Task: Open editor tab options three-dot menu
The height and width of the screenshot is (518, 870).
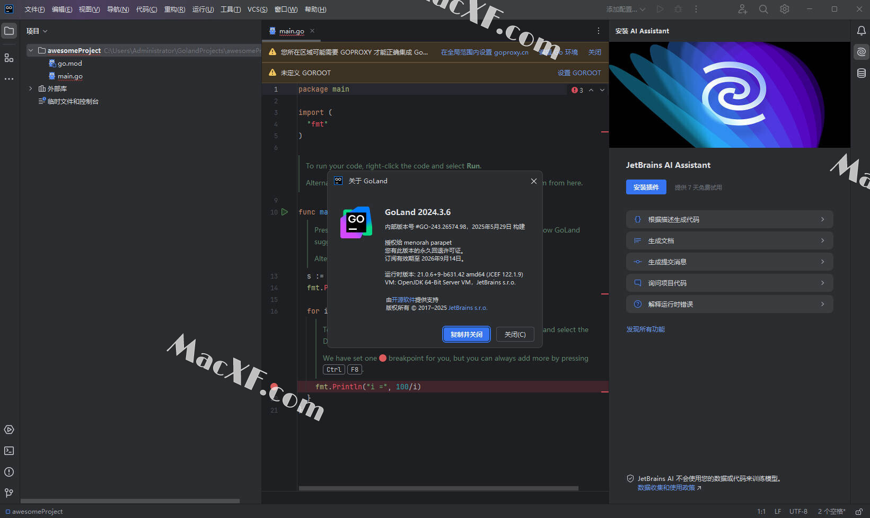Action: [x=599, y=31]
